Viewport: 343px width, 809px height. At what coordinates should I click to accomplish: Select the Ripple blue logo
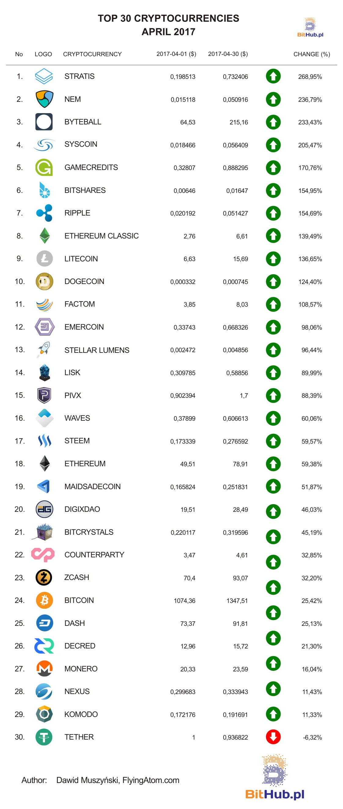click(x=44, y=212)
